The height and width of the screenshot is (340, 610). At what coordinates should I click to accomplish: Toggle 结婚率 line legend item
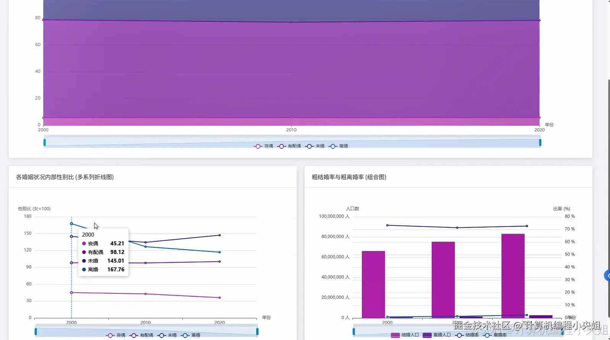(467, 335)
